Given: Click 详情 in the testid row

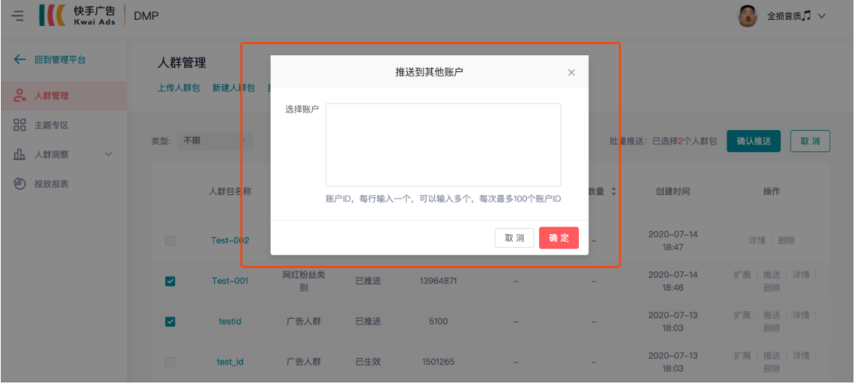Looking at the screenshot, I should click(x=801, y=314).
